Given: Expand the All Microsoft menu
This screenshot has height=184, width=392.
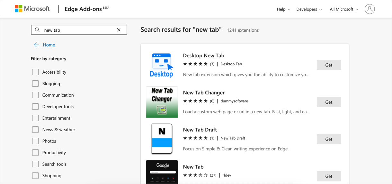Looking at the screenshot, I should 343,9.
